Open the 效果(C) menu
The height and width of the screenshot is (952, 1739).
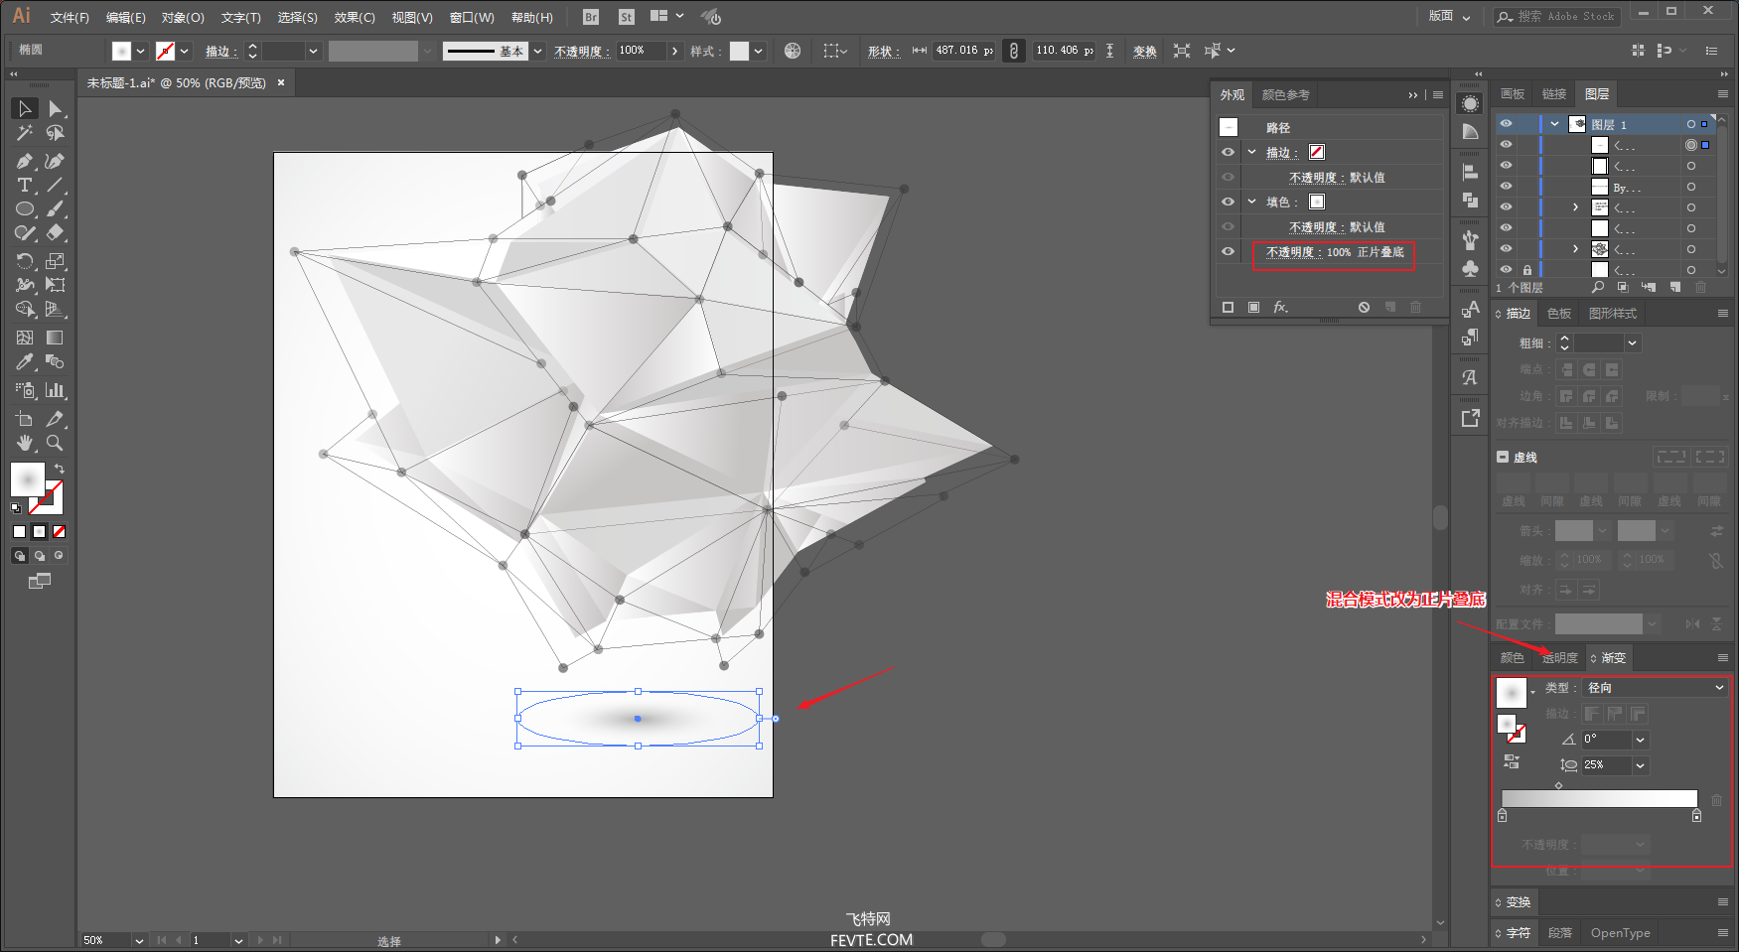(x=355, y=18)
